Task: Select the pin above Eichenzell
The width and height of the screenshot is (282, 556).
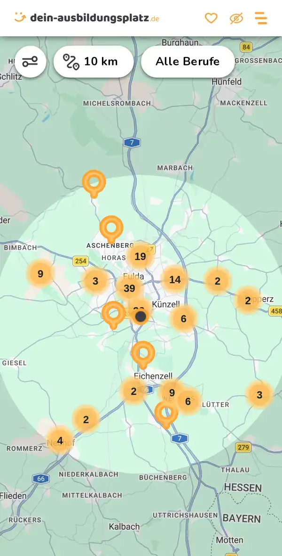Action: (x=143, y=355)
